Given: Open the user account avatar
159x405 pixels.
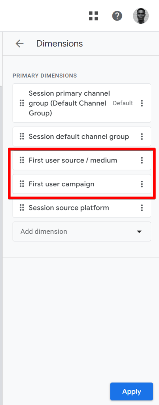Looking at the screenshot, I should click(141, 16).
